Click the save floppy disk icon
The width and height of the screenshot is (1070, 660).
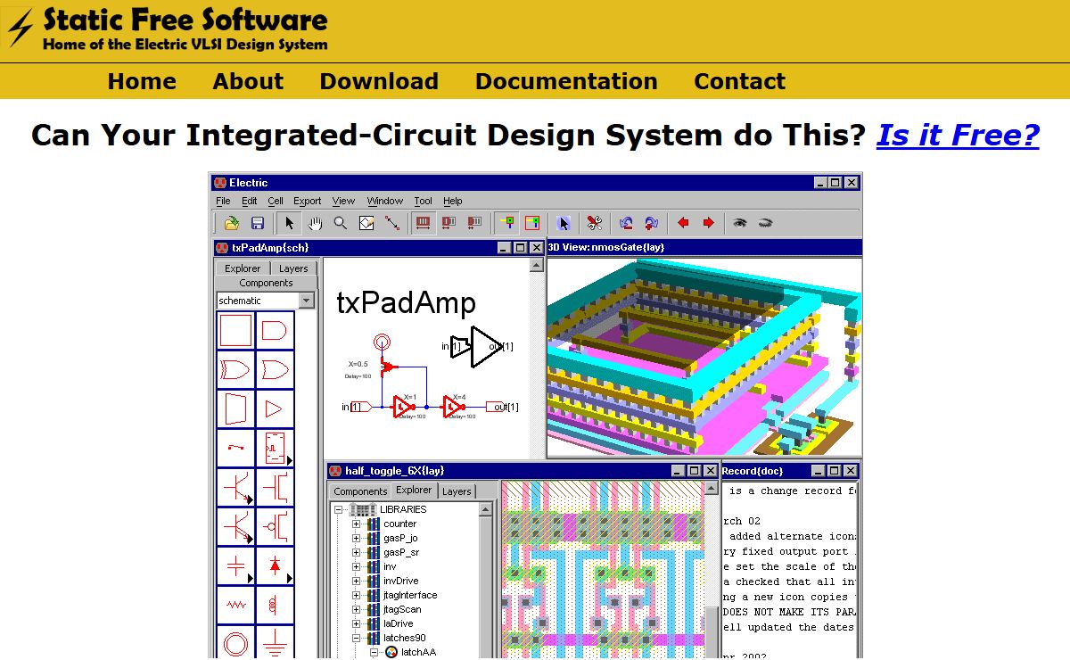(257, 223)
